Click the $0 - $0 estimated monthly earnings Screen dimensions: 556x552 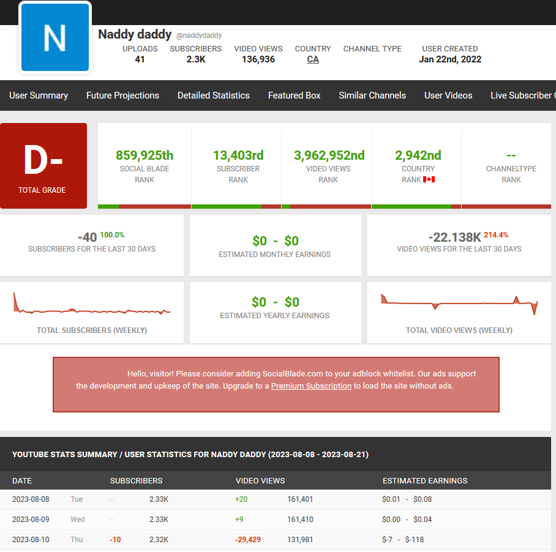(x=276, y=241)
